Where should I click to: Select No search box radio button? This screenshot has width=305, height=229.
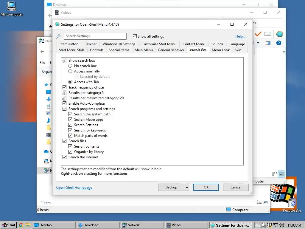[x=70, y=66]
